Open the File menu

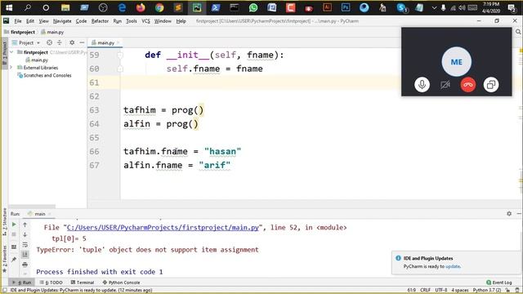[x=18, y=21]
